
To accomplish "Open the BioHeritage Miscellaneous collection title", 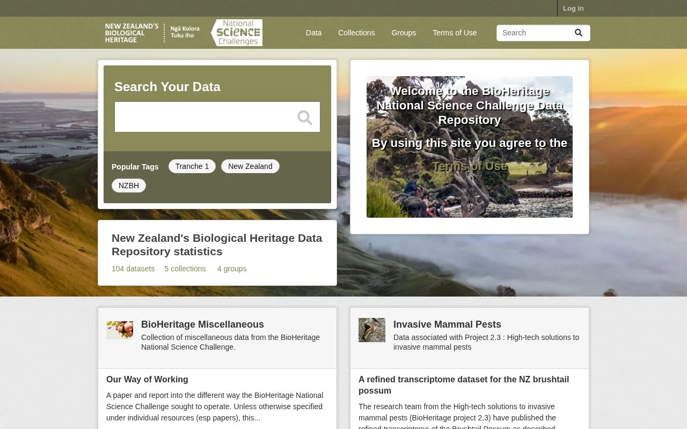I will pos(202,324).
